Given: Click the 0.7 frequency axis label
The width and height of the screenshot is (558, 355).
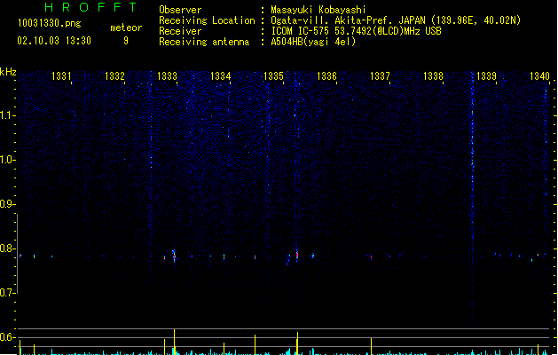Looking at the screenshot, I should point(7,293).
